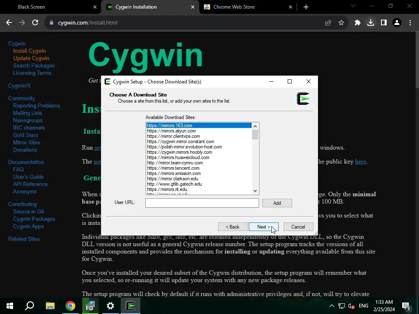This screenshot has height=314, width=419.
Task: Open the Windows Start menu
Action: pos(10,306)
